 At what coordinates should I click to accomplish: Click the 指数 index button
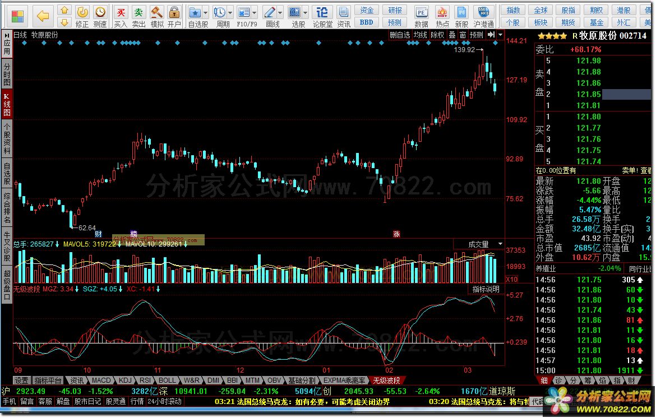pyautogui.click(x=513, y=10)
